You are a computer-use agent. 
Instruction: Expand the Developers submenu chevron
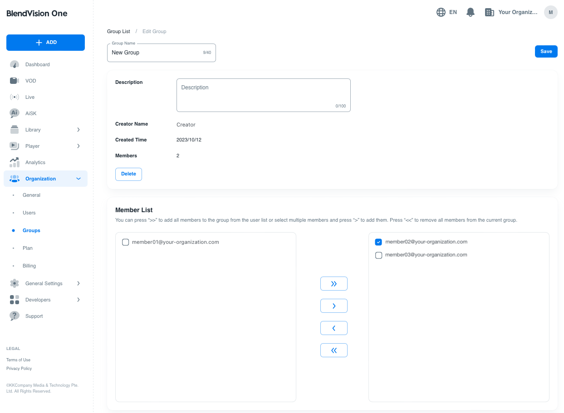(x=78, y=300)
